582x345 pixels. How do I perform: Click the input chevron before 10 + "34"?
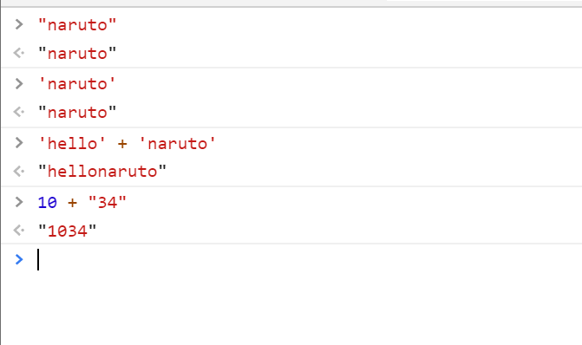19,202
